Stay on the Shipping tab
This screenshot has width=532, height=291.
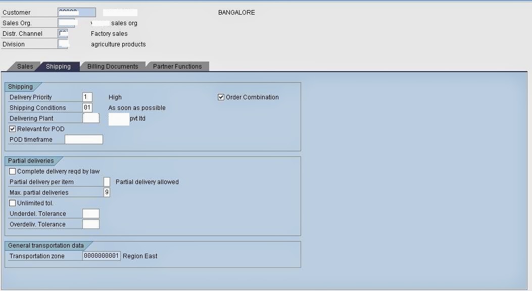[x=59, y=66]
